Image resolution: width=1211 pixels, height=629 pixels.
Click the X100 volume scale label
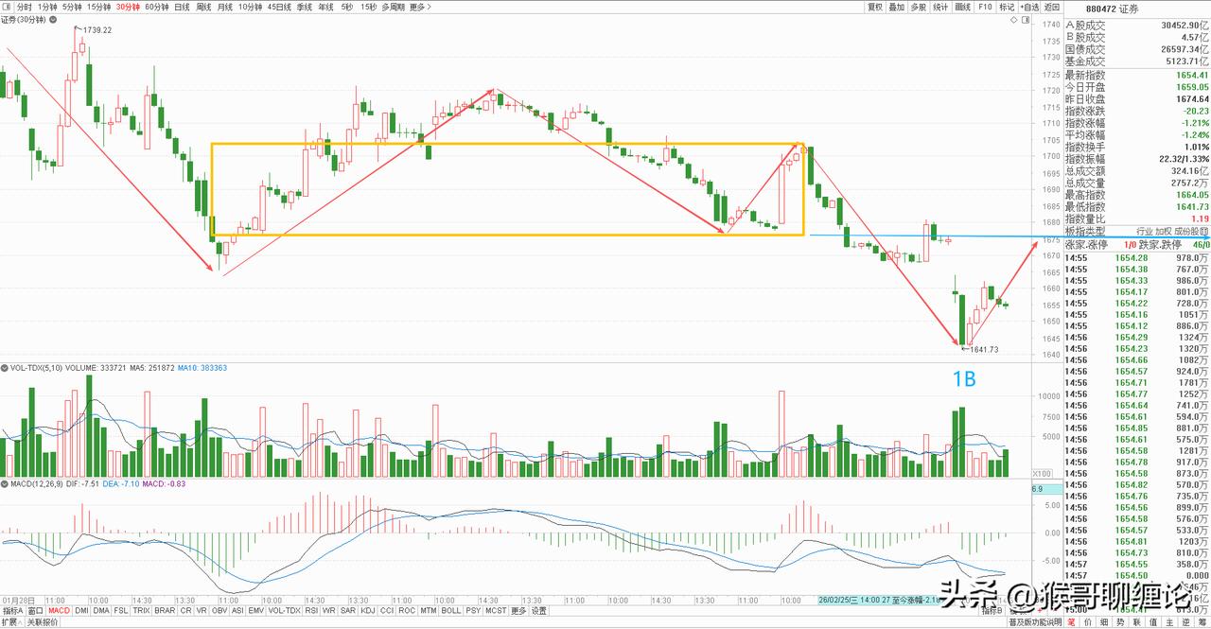(x=1042, y=474)
